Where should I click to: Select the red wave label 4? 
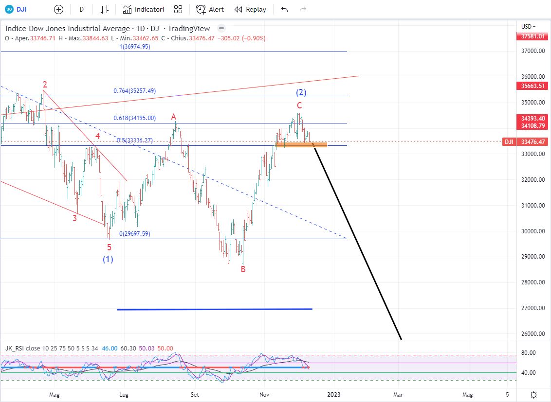(98, 136)
